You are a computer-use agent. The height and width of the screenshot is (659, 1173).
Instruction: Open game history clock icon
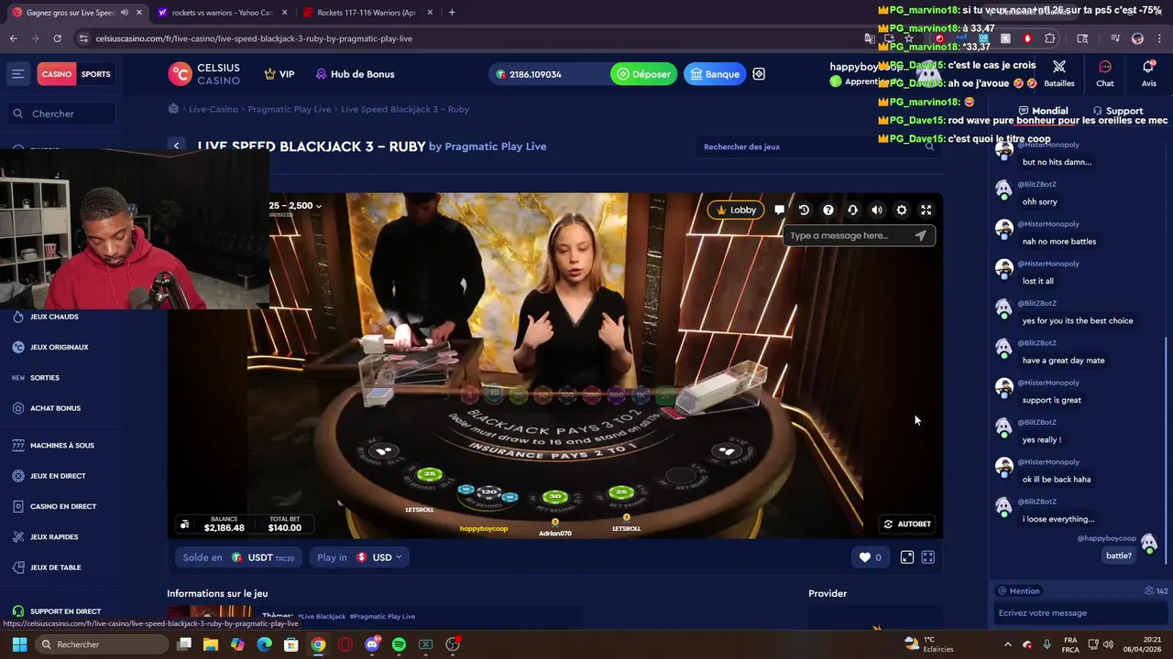804,210
